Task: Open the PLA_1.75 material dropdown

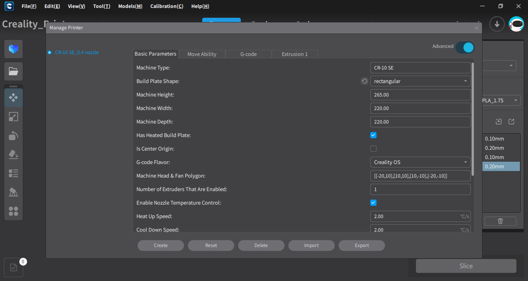Action: [x=501, y=100]
